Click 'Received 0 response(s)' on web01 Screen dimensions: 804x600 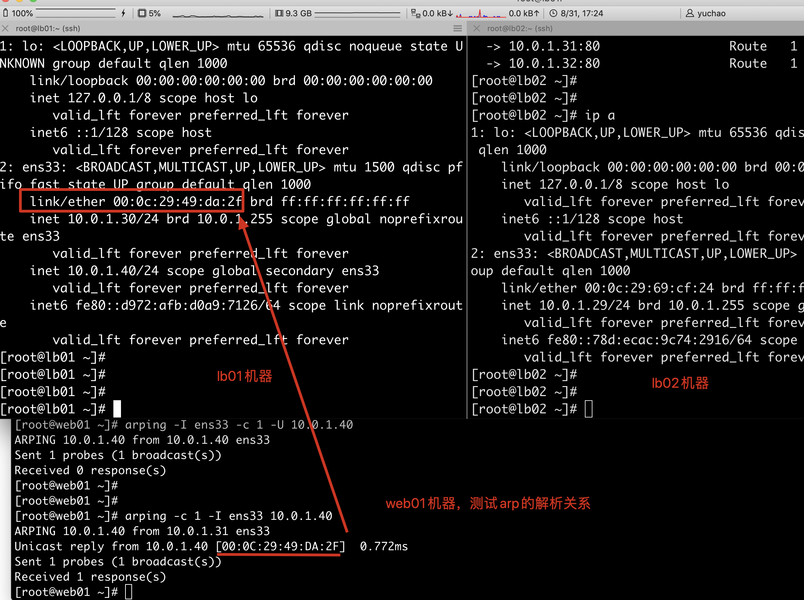pyautogui.click(x=91, y=471)
